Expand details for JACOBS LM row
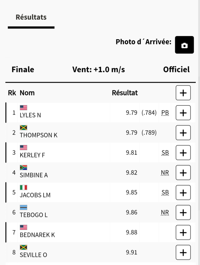This screenshot has height=265, width=200. pyautogui.click(x=183, y=193)
